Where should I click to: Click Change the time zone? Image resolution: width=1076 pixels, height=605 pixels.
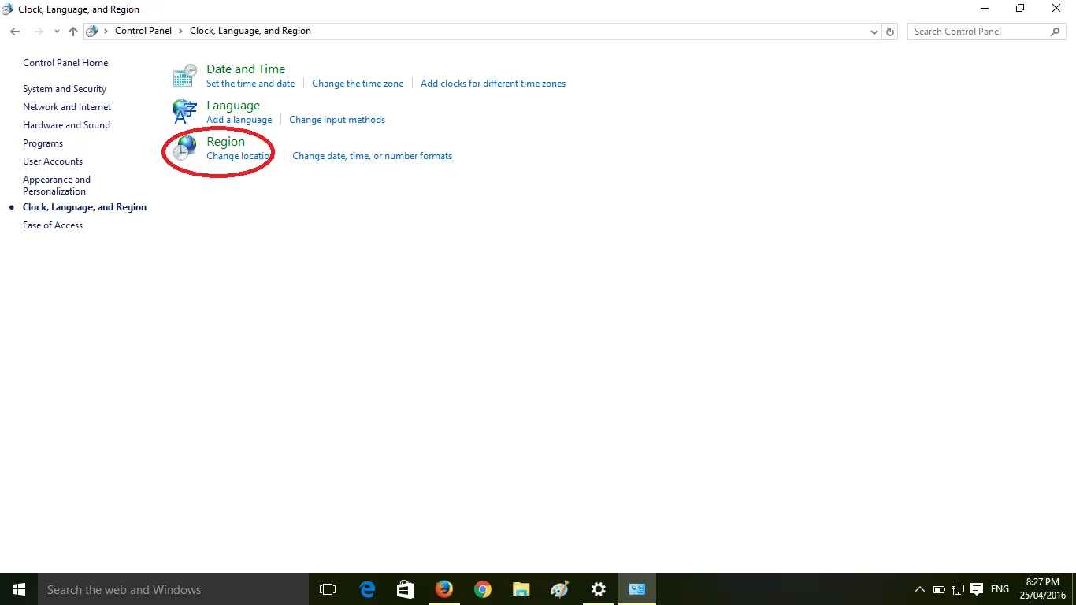pos(358,84)
